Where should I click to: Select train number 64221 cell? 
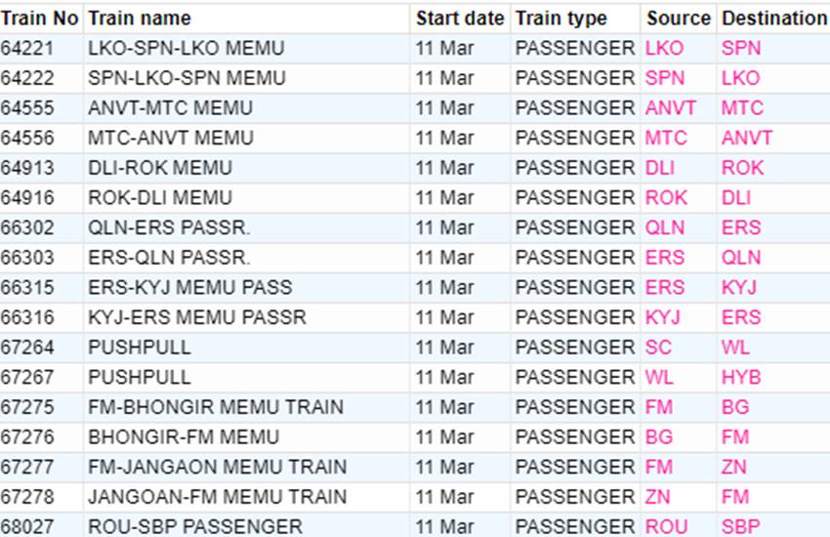[x=27, y=48]
